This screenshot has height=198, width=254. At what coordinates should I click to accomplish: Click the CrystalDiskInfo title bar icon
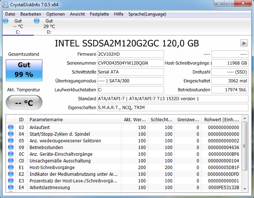click(x=6, y=5)
